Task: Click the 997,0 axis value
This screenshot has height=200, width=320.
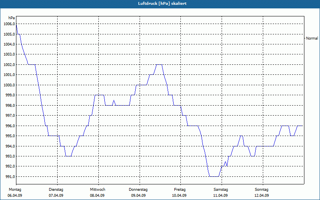Action: 10,116
